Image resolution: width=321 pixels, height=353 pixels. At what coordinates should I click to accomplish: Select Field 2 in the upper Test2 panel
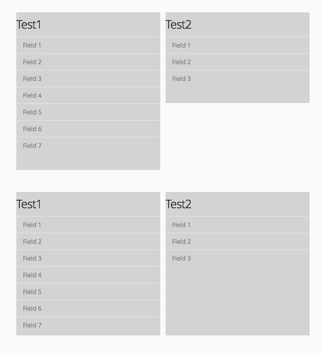(x=237, y=62)
